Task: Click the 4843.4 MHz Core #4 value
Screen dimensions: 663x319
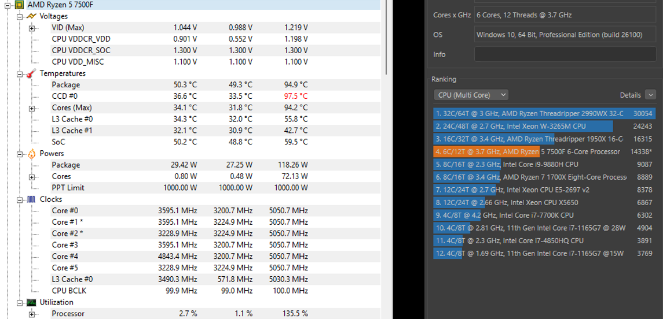Action: (177, 256)
